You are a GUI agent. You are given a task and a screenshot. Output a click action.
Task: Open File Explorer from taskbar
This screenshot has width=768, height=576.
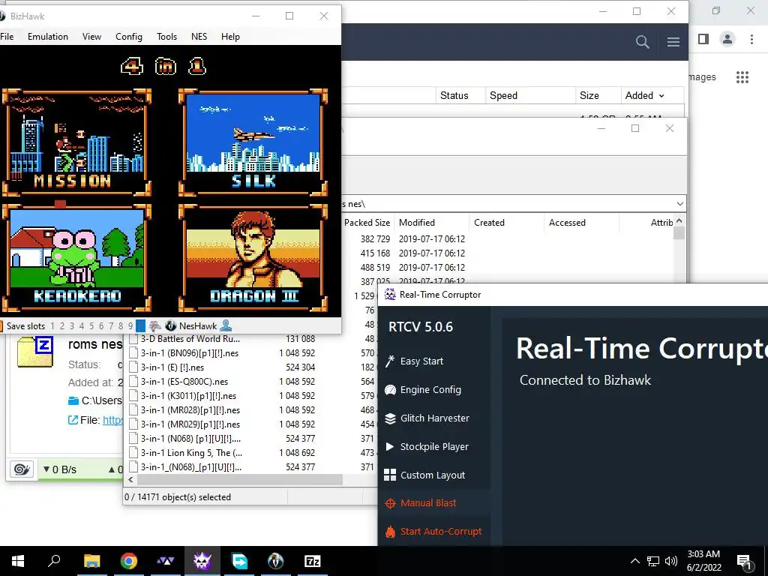click(92, 561)
